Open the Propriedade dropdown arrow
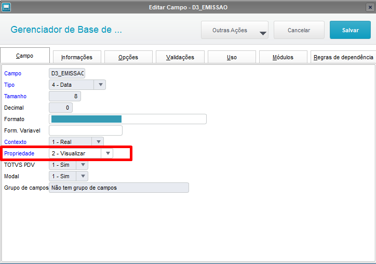The height and width of the screenshot is (264, 376). 108,153
